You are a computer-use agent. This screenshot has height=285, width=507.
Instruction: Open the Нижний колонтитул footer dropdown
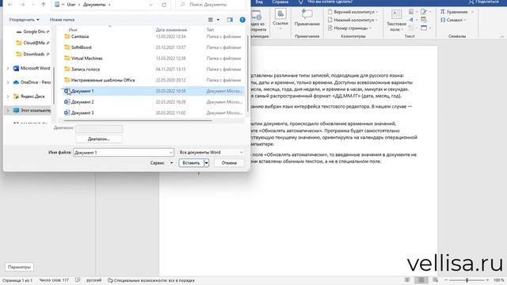click(353, 20)
